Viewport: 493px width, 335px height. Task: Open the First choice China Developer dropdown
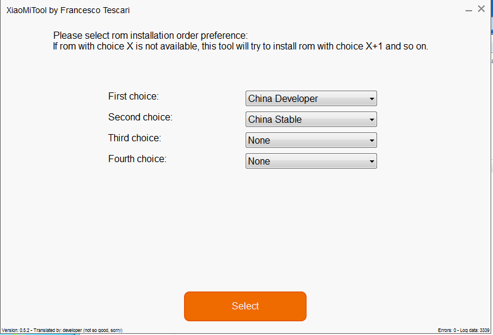311,98
